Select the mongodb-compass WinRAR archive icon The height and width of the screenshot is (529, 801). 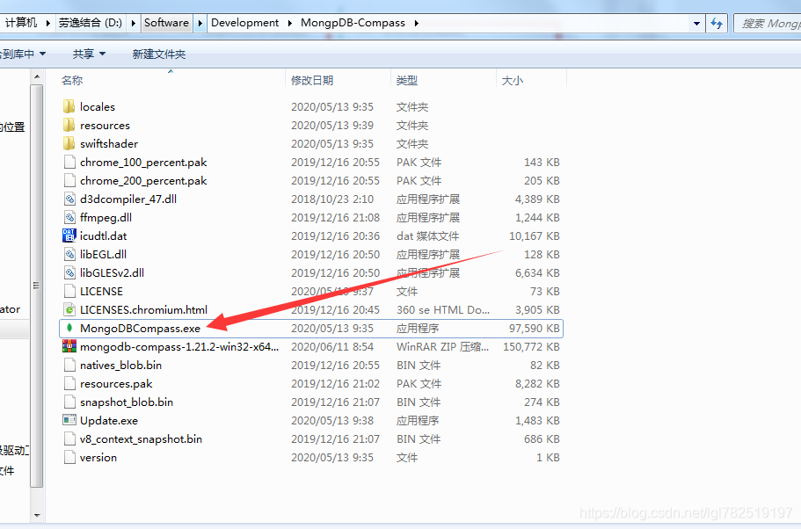(69, 347)
